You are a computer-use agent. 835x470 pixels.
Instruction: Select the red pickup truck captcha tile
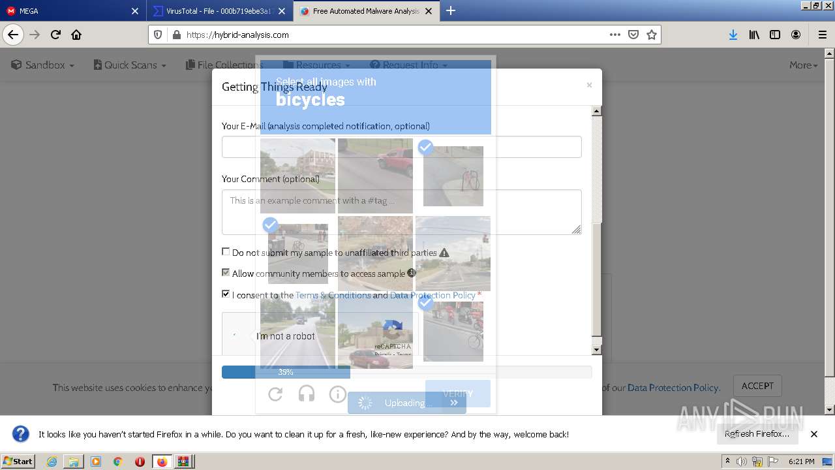click(x=375, y=176)
